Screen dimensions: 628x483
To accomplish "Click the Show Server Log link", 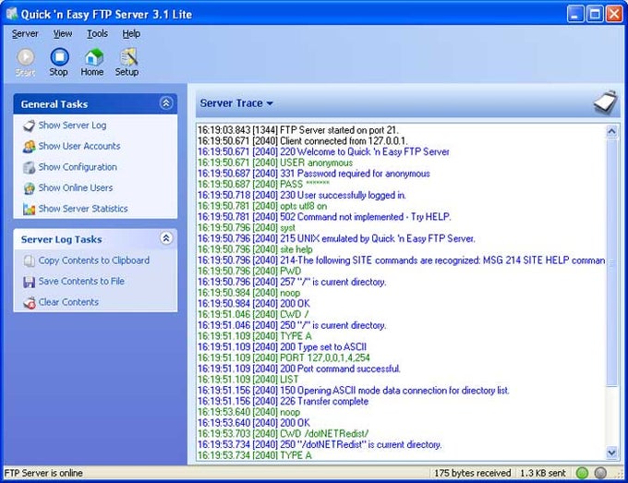I will [72, 126].
